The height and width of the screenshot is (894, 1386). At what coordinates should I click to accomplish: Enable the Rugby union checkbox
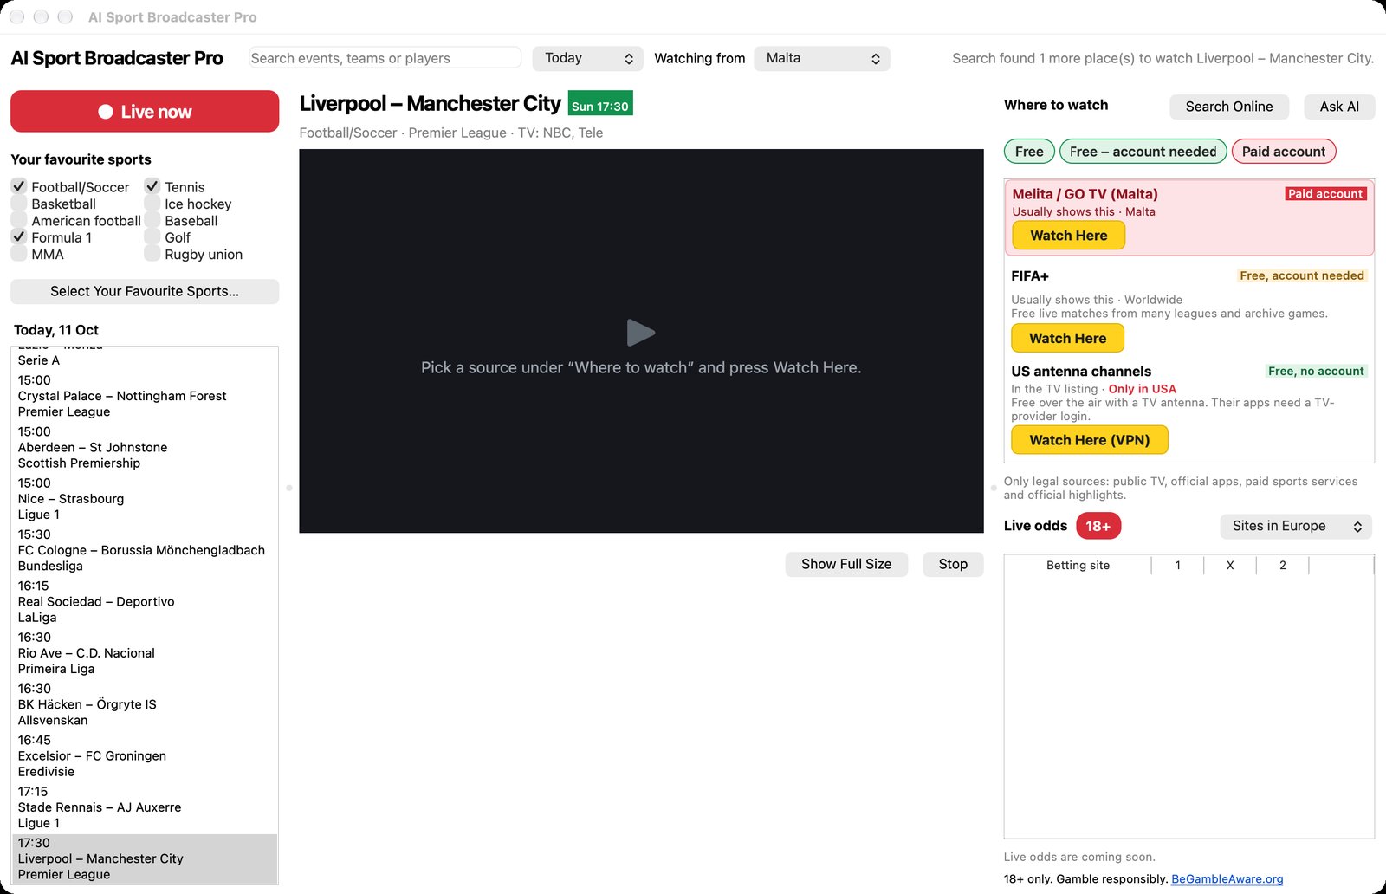pos(152,254)
